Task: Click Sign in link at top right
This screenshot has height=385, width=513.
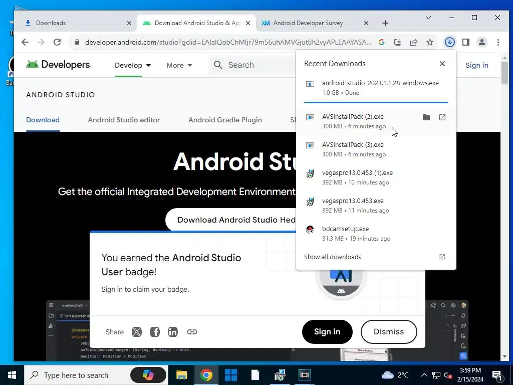Action: pos(477,65)
